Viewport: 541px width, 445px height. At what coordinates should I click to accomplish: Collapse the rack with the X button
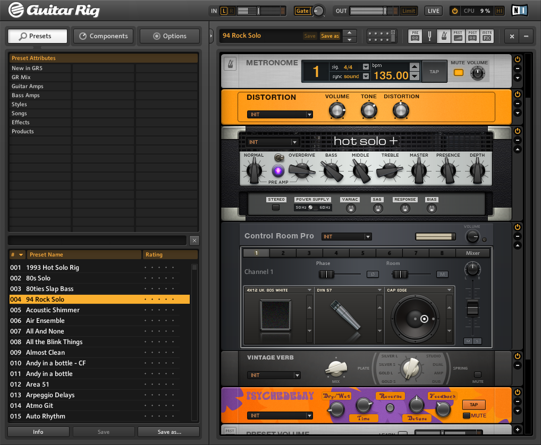(x=512, y=36)
